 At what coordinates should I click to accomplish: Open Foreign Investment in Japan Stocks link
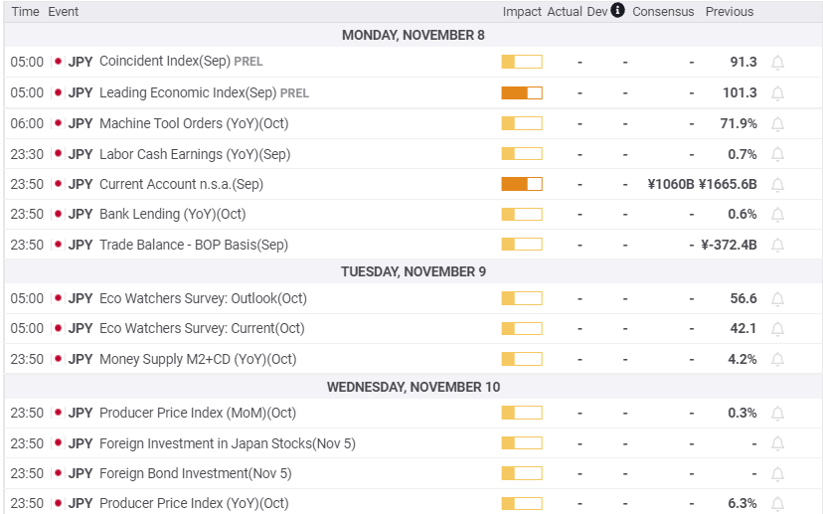pyautogui.click(x=227, y=443)
